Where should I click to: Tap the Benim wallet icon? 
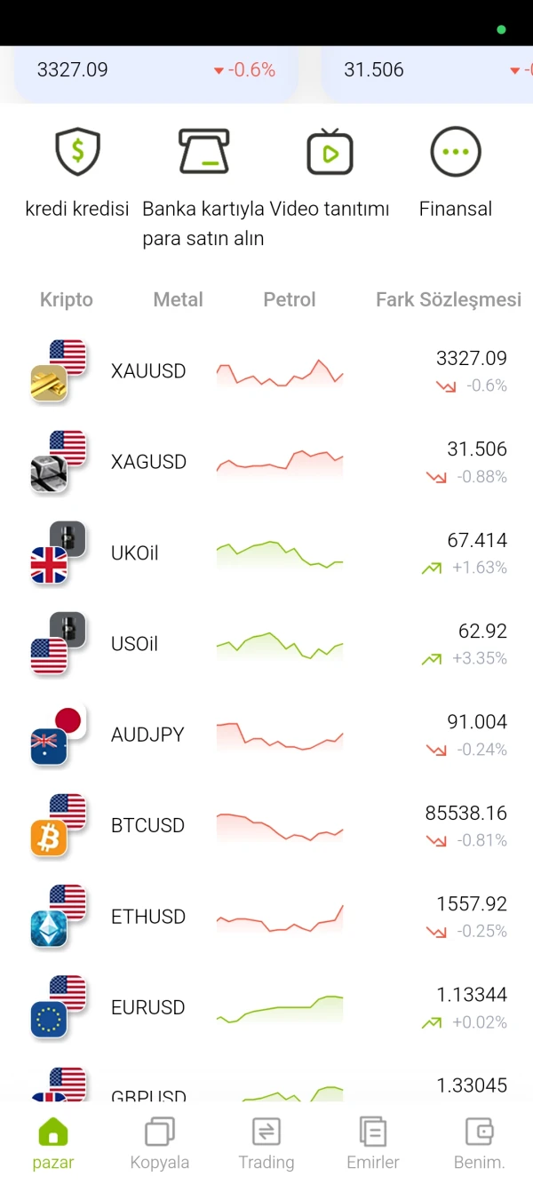pyautogui.click(x=480, y=1132)
